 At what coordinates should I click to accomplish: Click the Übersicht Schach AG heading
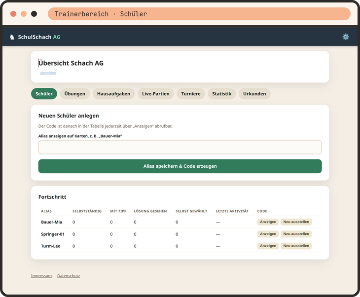pos(71,63)
